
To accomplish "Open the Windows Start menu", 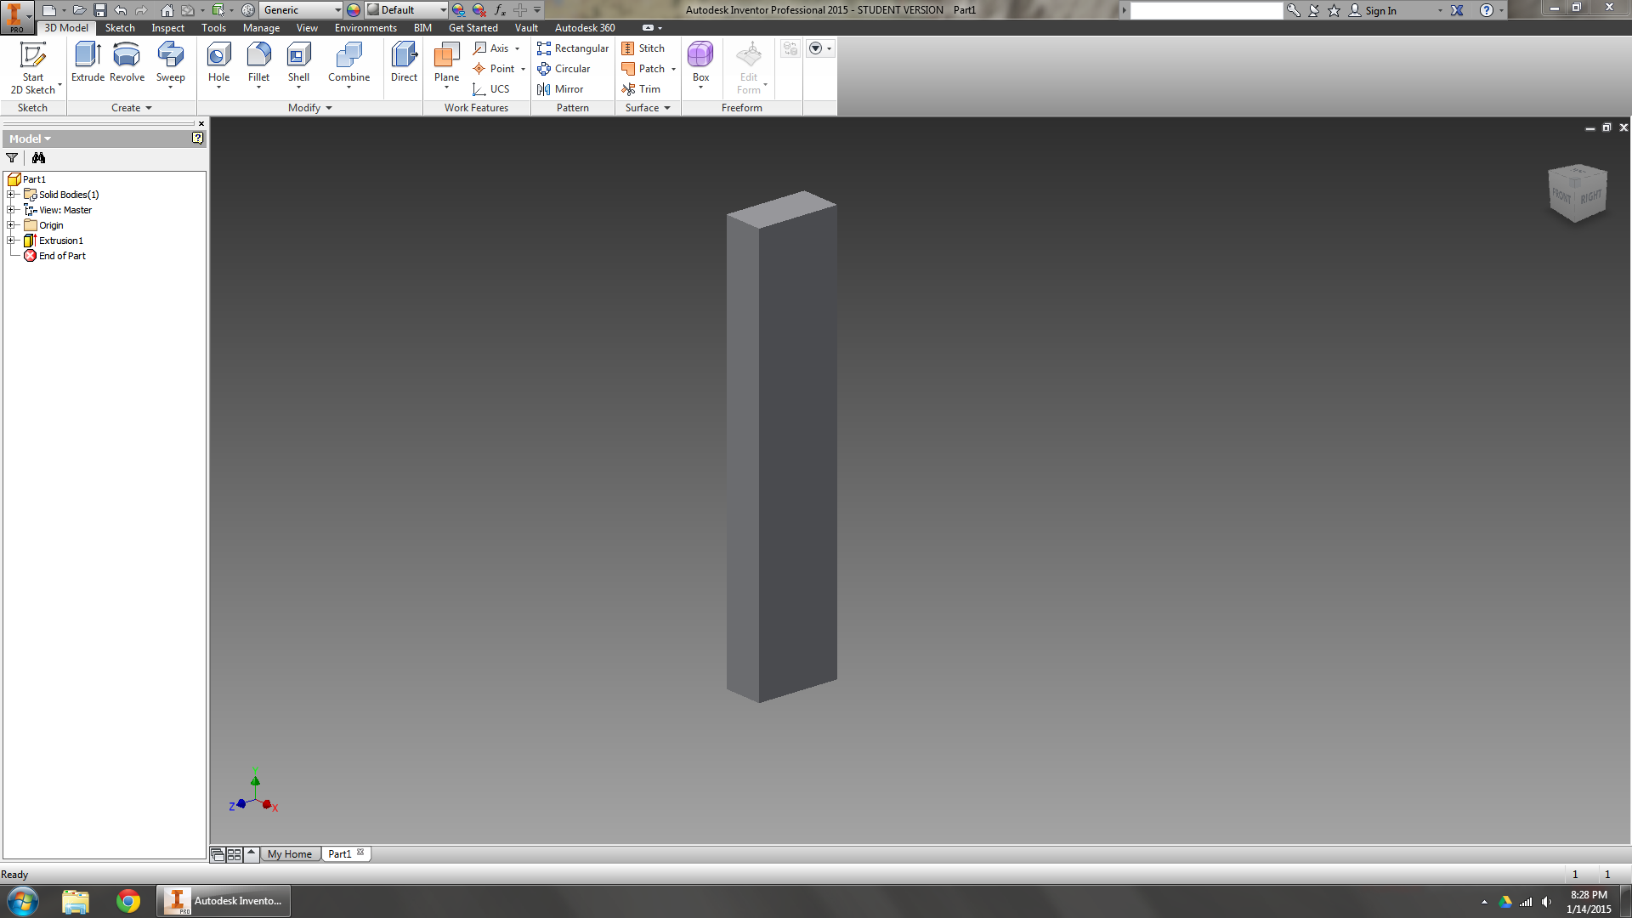I will (23, 901).
